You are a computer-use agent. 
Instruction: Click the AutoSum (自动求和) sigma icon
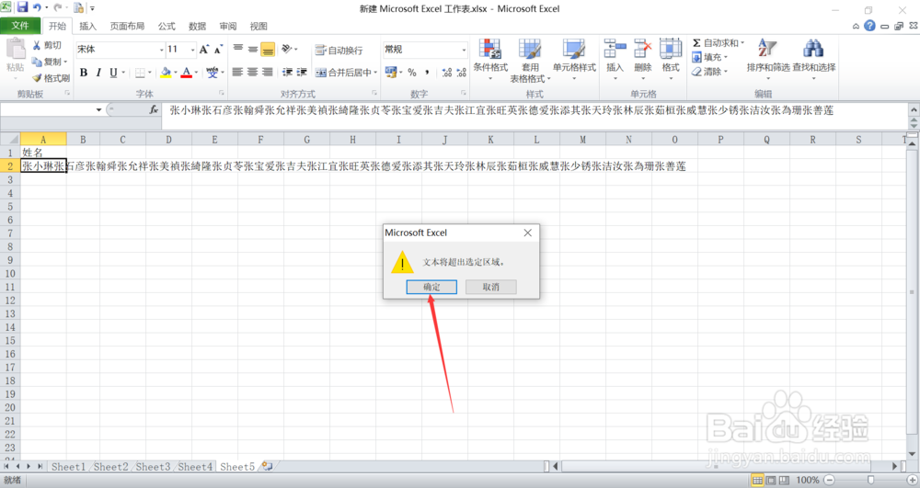tap(696, 43)
